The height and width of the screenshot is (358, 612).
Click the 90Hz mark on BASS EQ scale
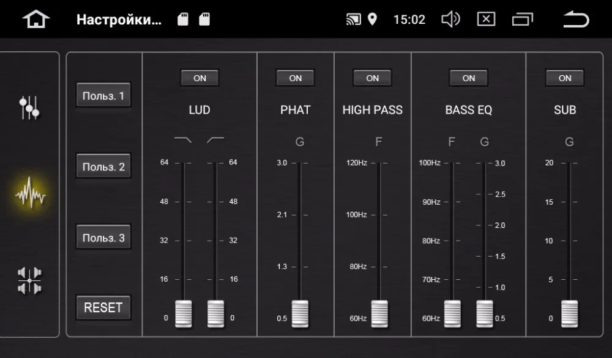coord(431,202)
